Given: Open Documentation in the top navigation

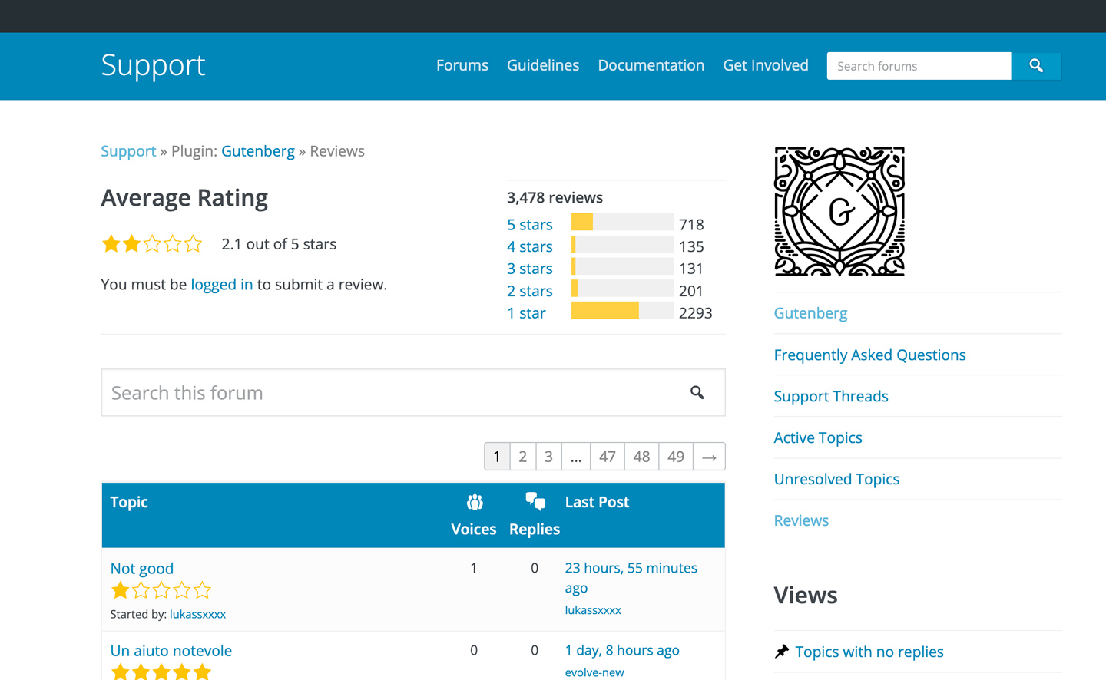Looking at the screenshot, I should tap(651, 66).
